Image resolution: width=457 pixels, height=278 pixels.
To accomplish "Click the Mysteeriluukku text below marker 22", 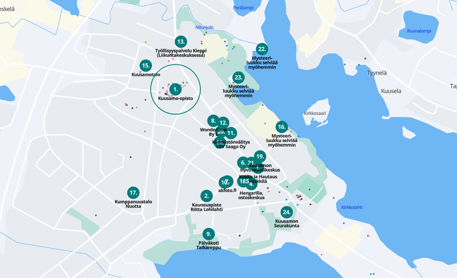I will [262, 63].
